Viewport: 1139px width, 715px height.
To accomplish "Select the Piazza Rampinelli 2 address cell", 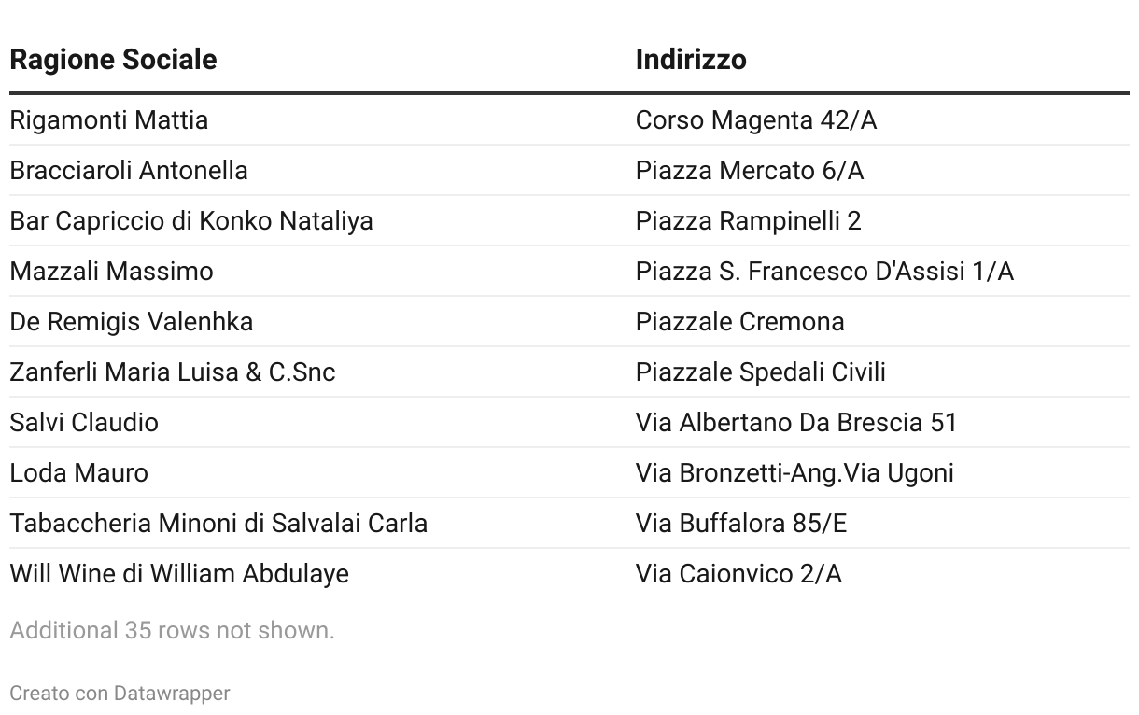I will (x=749, y=221).
